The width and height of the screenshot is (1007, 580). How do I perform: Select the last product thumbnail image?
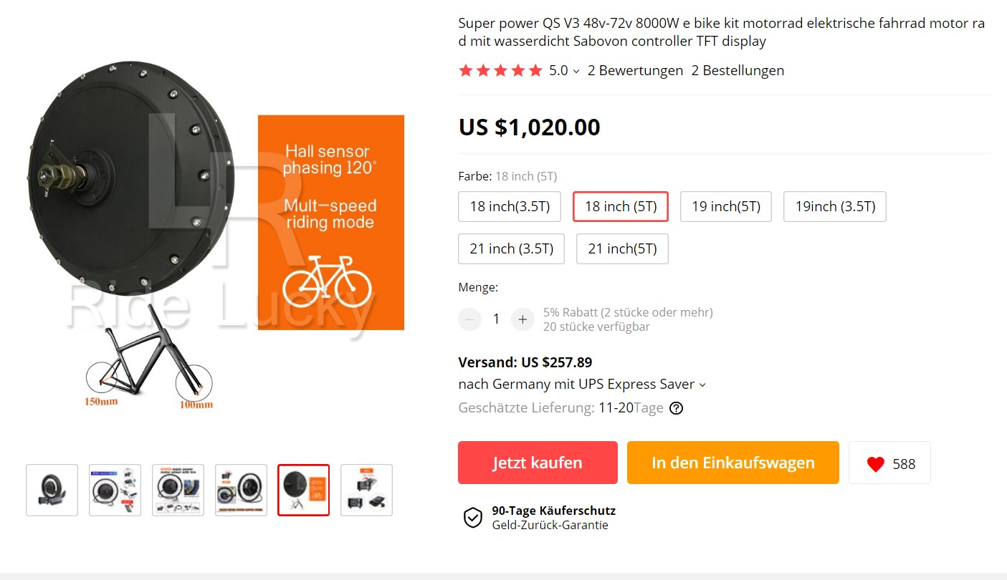point(366,490)
